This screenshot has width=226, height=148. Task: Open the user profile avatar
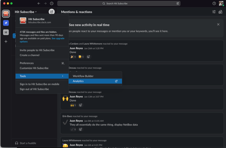(x=221, y=3)
